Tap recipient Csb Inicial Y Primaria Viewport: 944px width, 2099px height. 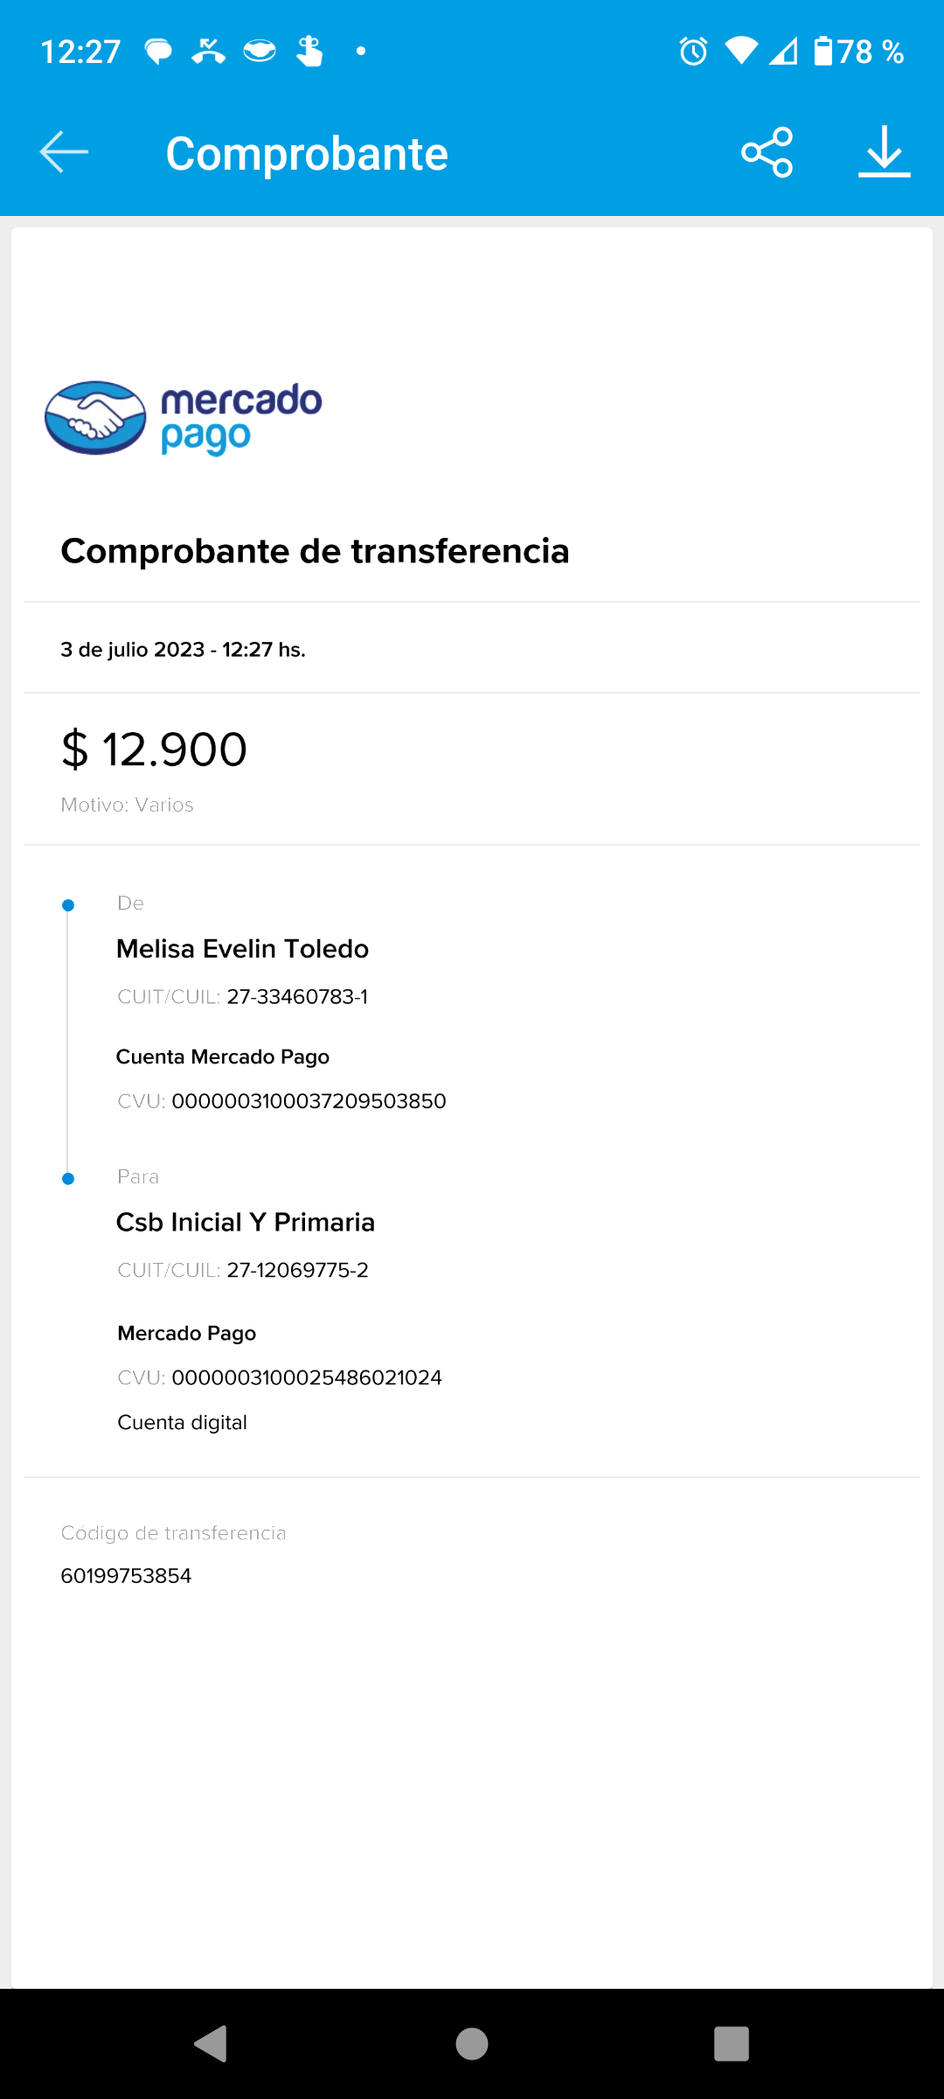[246, 1223]
